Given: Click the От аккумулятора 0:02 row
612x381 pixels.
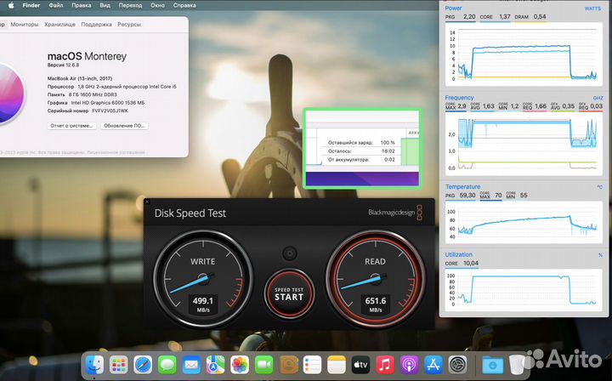Looking at the screenshot, I should pos(361,160).
